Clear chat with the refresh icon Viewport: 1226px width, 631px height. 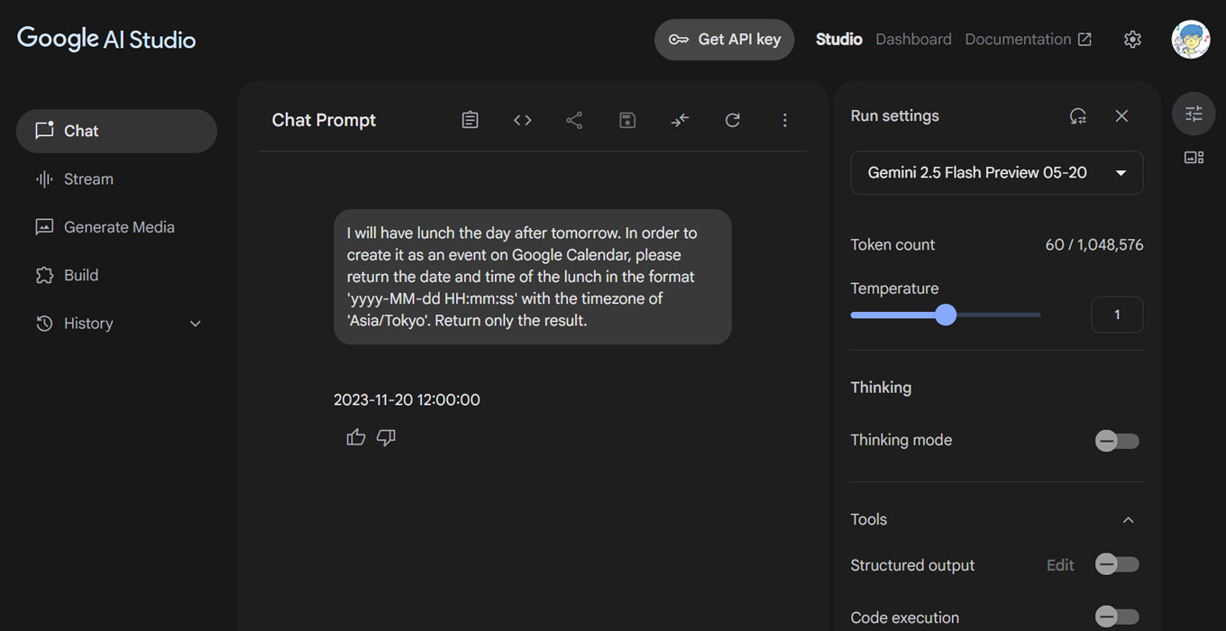tap(732, 120)
